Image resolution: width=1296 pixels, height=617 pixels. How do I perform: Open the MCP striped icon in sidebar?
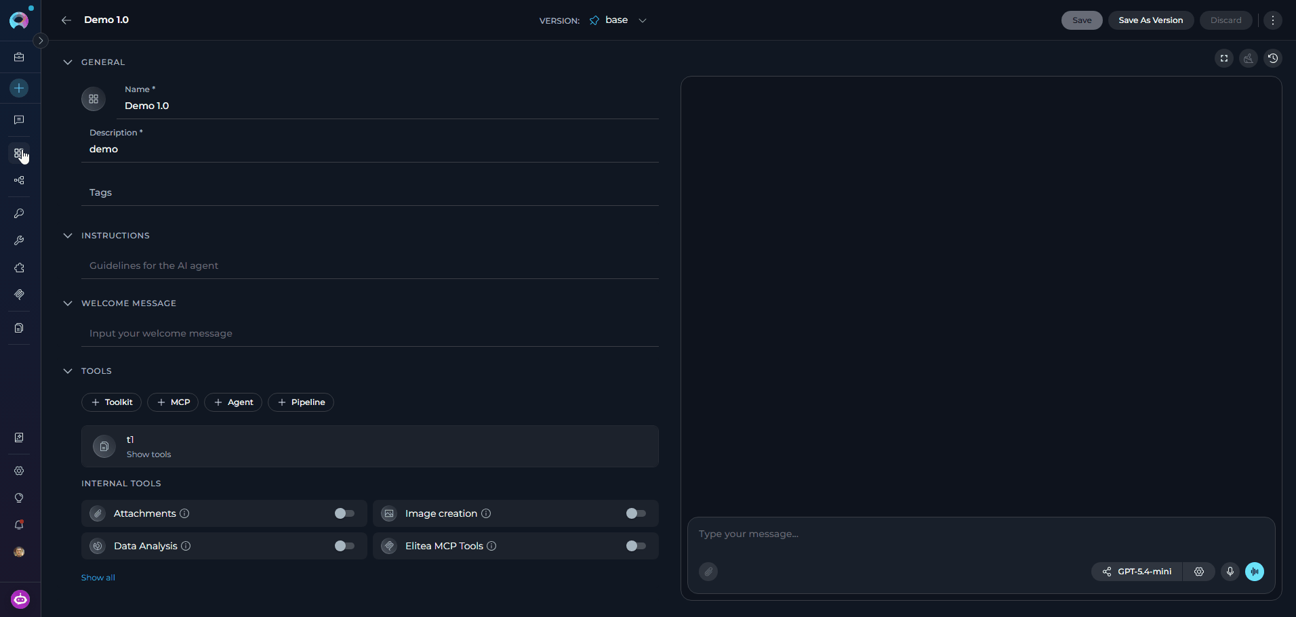[19, 295]
